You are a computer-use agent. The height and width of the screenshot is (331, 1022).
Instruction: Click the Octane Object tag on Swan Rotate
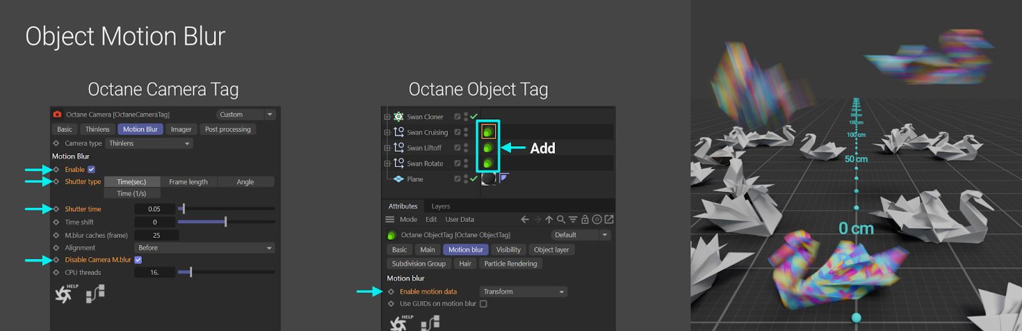(488, 163)
